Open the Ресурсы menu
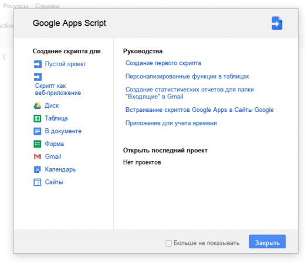Image resolution: width=305 pixels, height=263 pixels. [15, 6]
